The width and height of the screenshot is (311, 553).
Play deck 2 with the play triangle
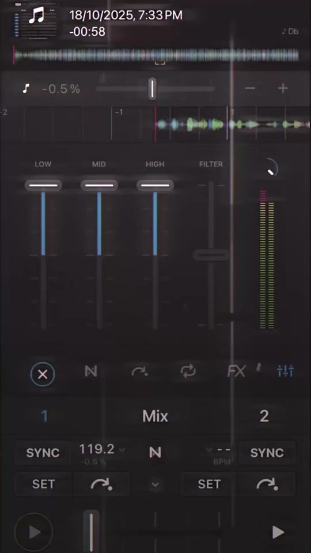[278, 532]
